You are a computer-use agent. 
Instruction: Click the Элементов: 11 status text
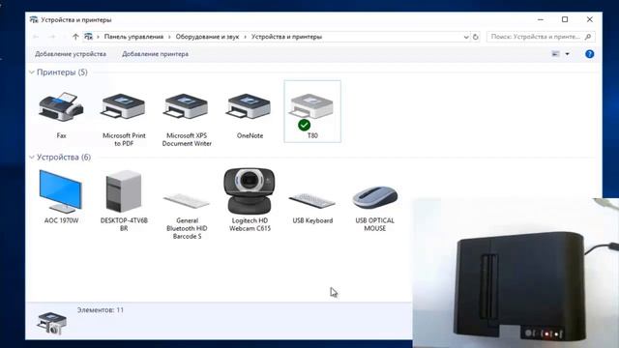tap(101, 310)
